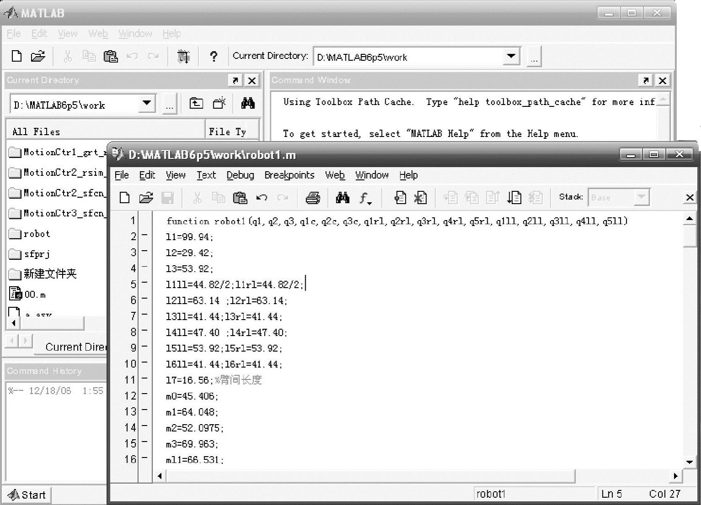Click function robot1 definition line
Screen dimensions: 701x505
tap(397, 221)
